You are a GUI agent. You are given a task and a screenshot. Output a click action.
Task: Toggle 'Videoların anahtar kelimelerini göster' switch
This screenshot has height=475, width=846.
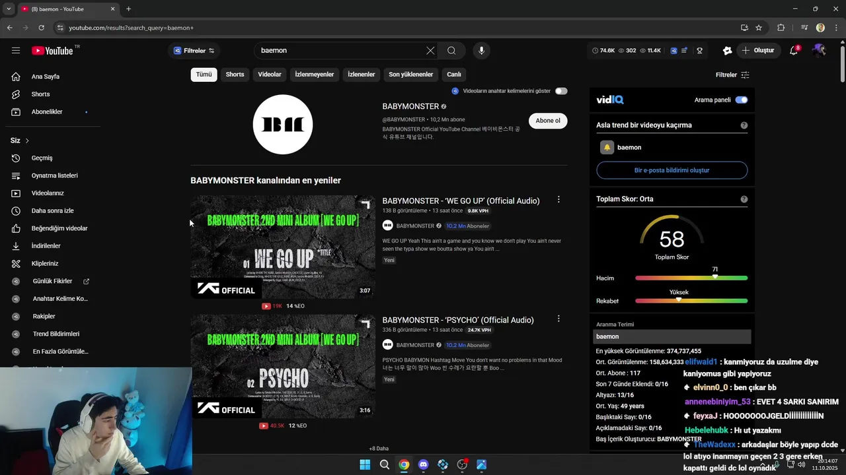[x=561, y=91]
